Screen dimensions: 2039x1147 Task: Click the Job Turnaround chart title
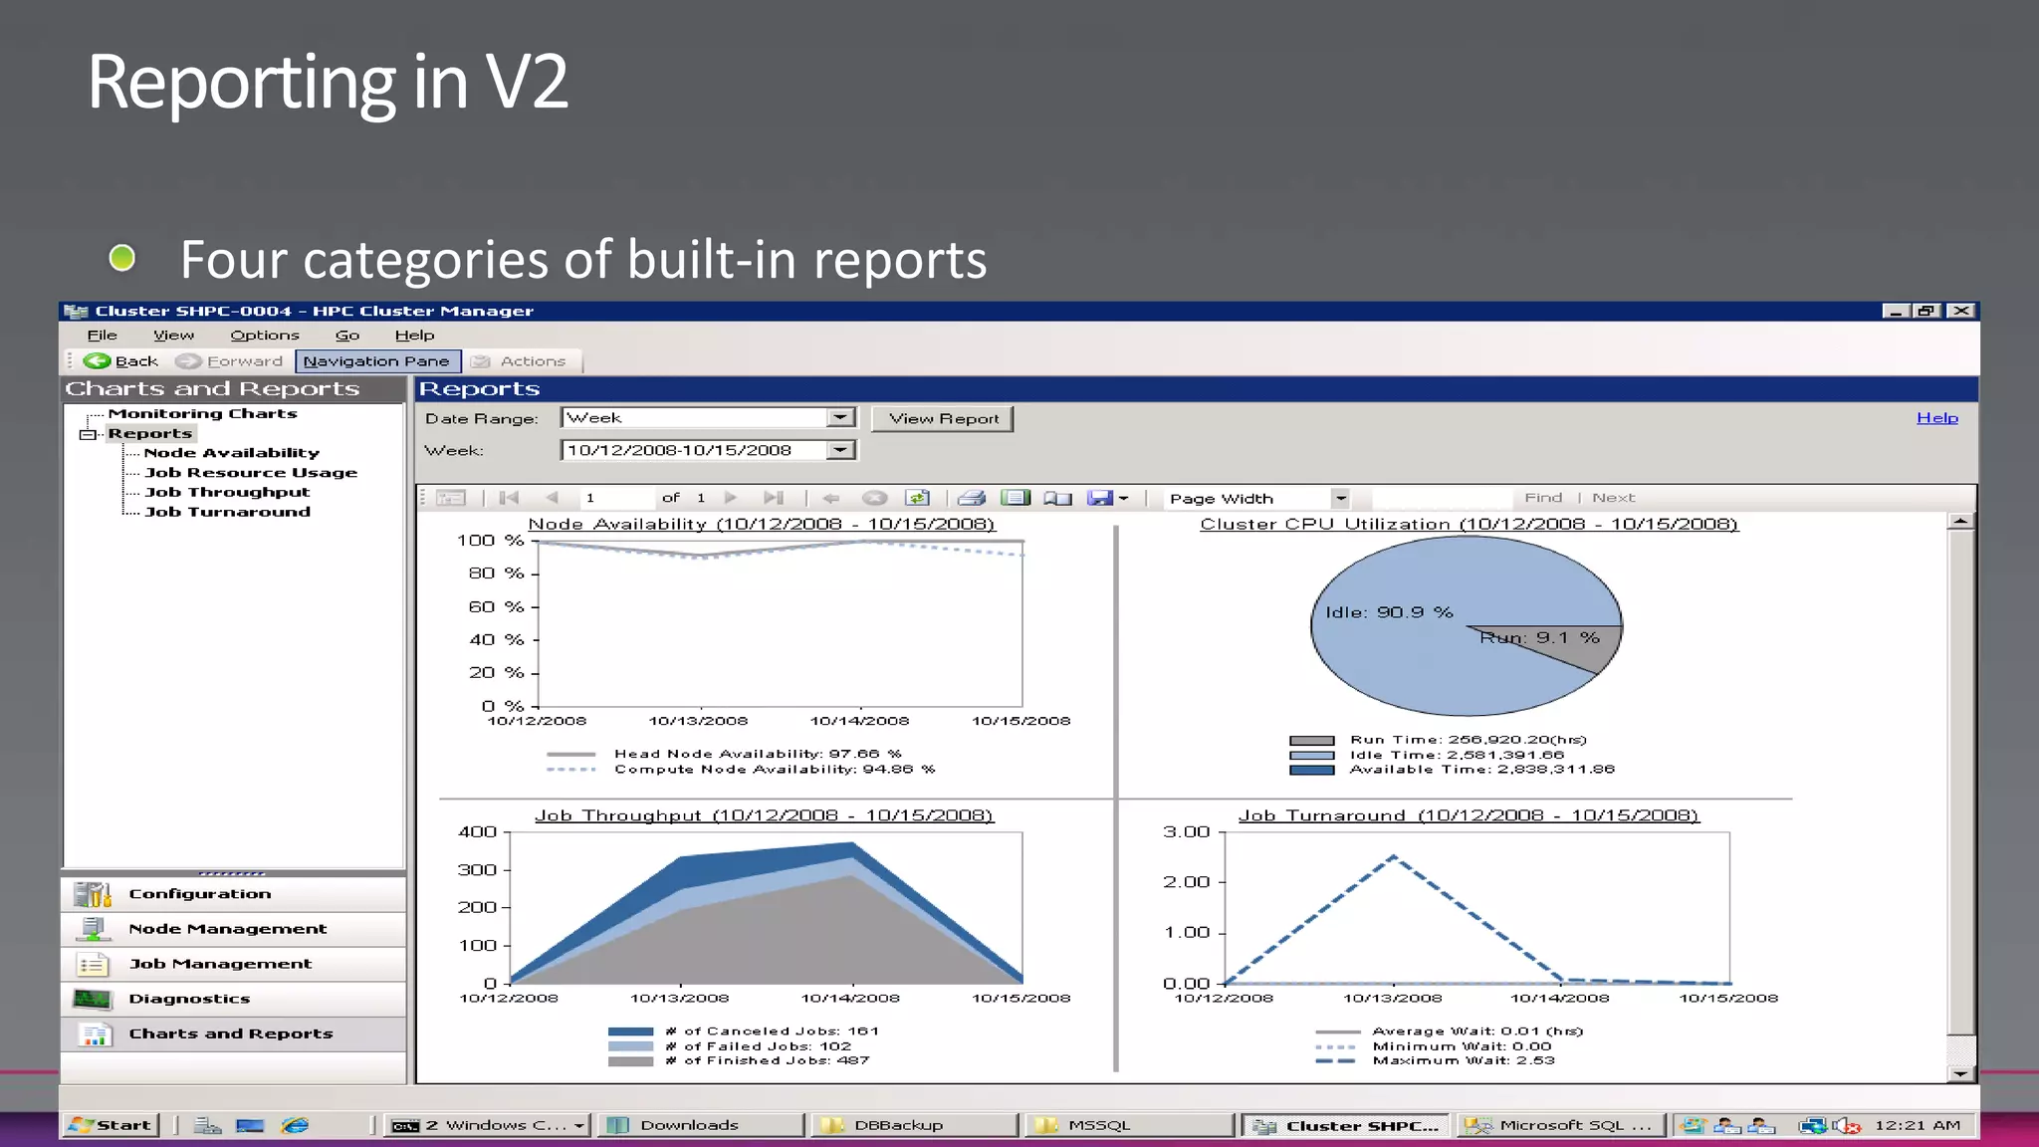click(1469, 815)
